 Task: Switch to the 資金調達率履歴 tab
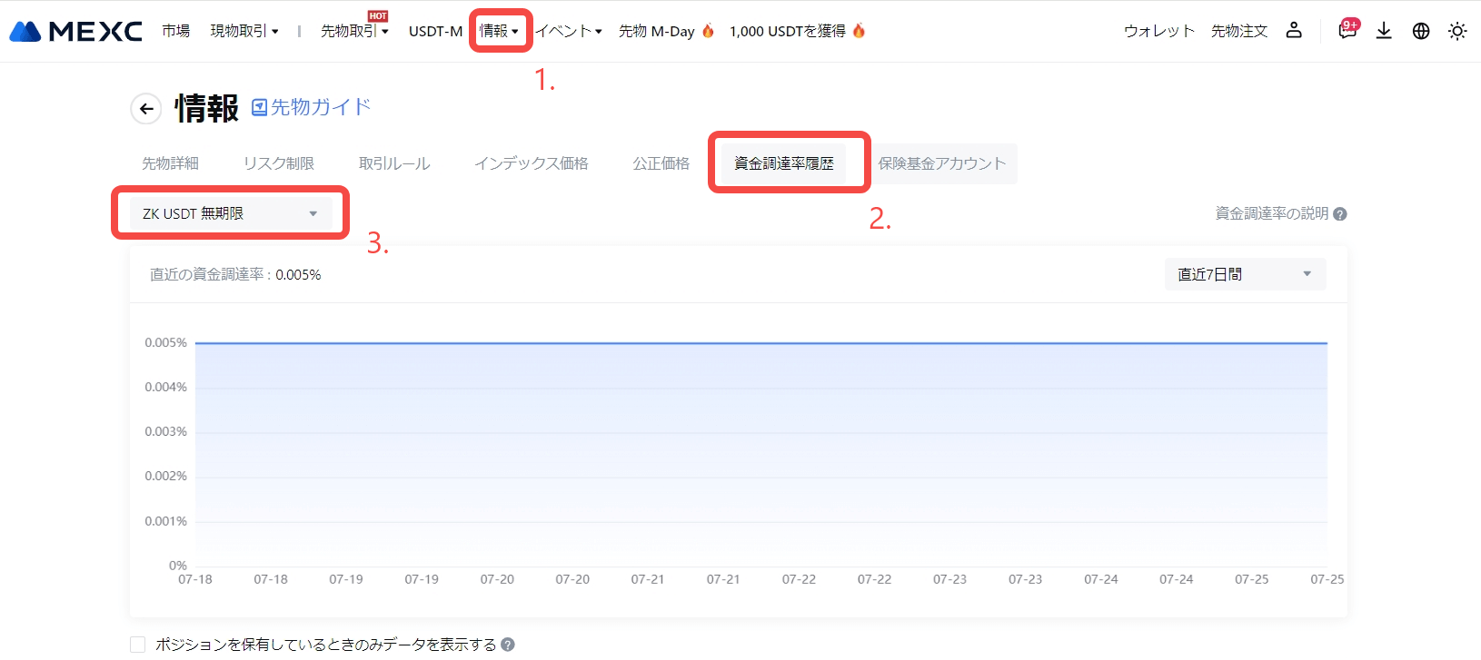(783, 163)
